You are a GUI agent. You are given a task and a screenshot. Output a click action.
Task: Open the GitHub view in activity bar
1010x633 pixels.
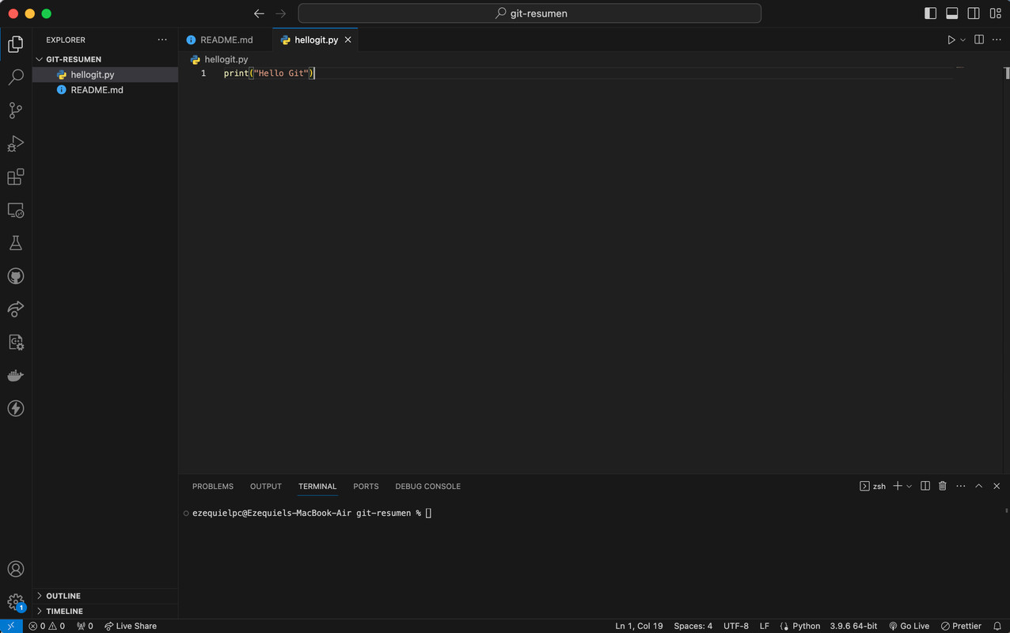(x=16, y=276)
